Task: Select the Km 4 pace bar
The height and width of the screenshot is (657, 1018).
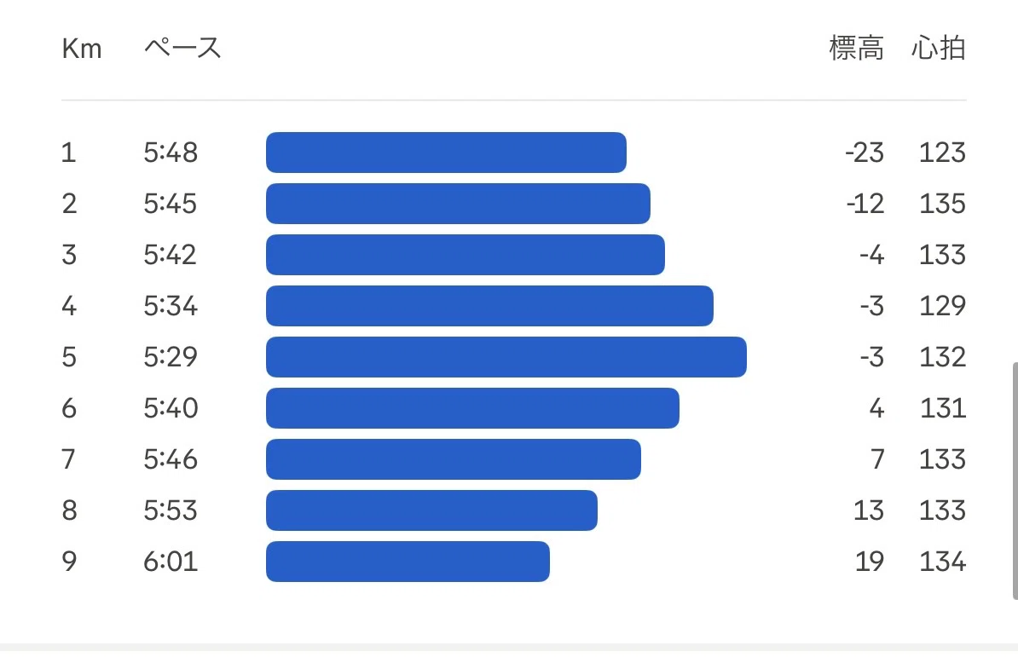Action: (x=489, y=305)
